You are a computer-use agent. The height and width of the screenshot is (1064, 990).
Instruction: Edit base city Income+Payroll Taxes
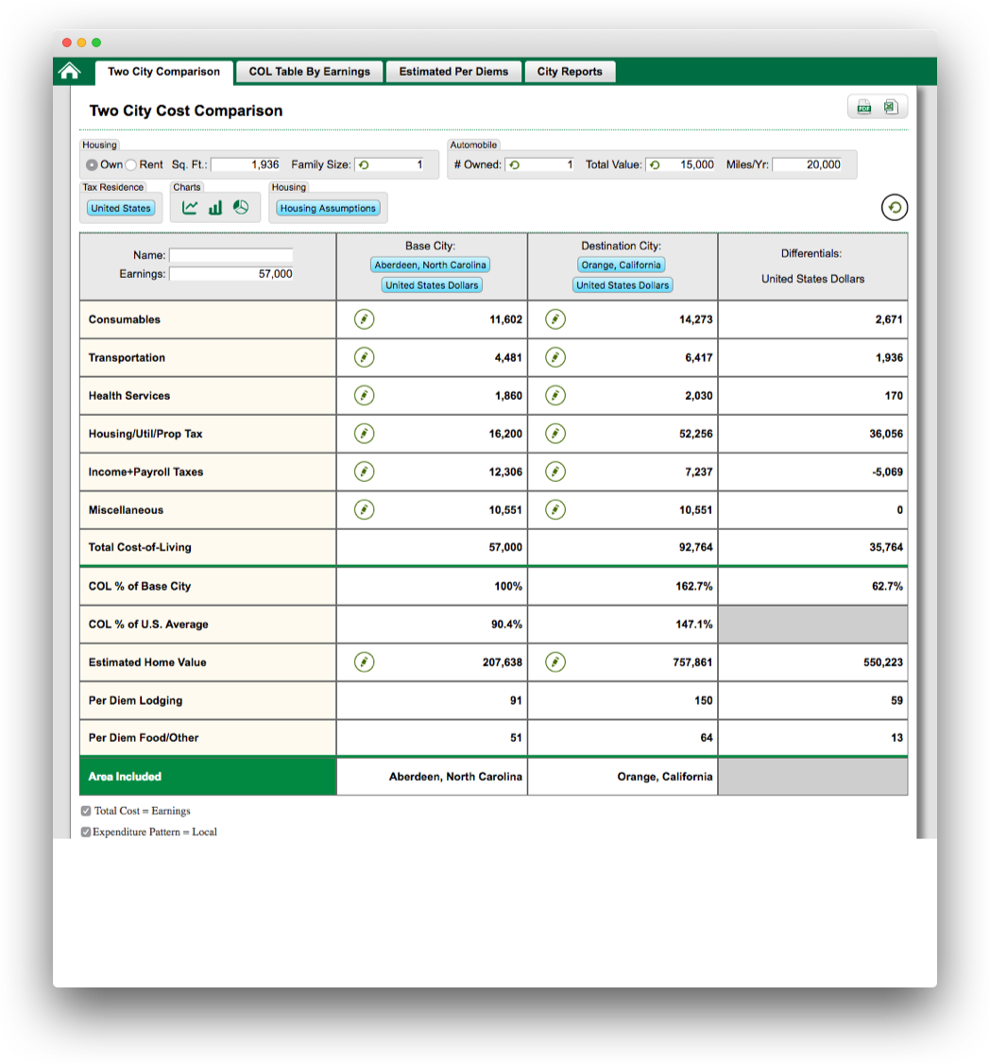365,471
